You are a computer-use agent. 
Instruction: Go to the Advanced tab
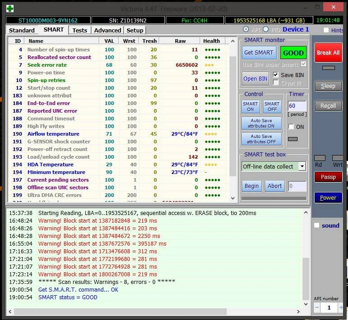[107, 30]
